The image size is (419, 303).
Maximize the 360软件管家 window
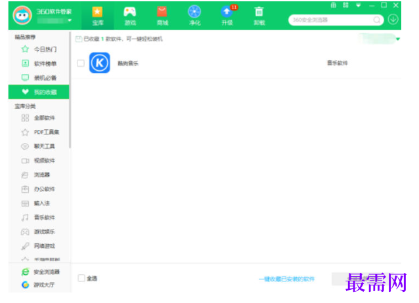click(384, 5)
